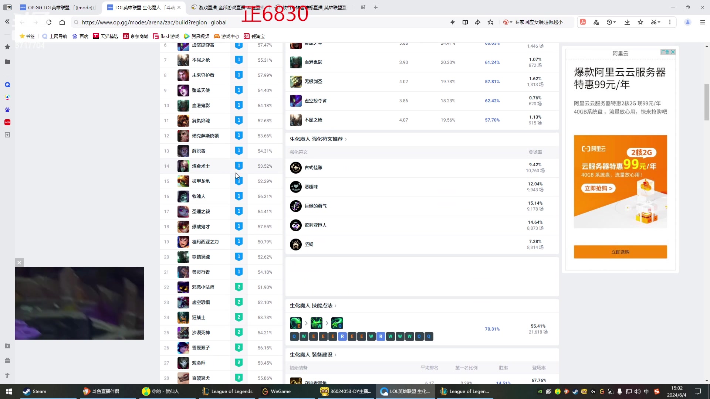Click the page reload icon
Viewport: 710px width, 399px height.
click(49, 22)
